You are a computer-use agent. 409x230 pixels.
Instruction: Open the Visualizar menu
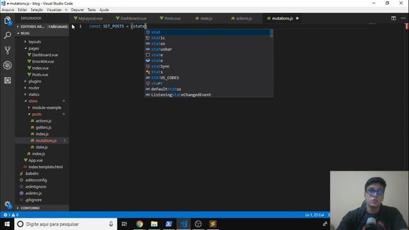[x=54, y=10]
